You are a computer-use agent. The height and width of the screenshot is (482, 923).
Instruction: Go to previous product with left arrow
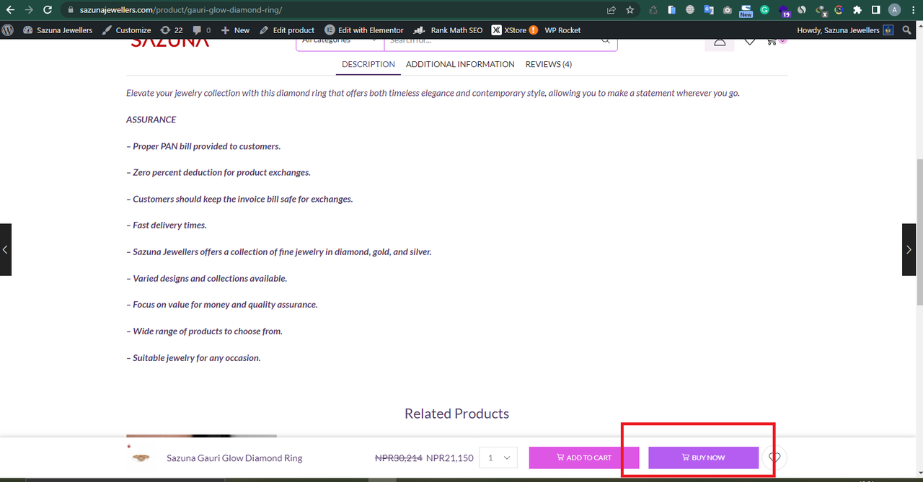coord(6,249)
